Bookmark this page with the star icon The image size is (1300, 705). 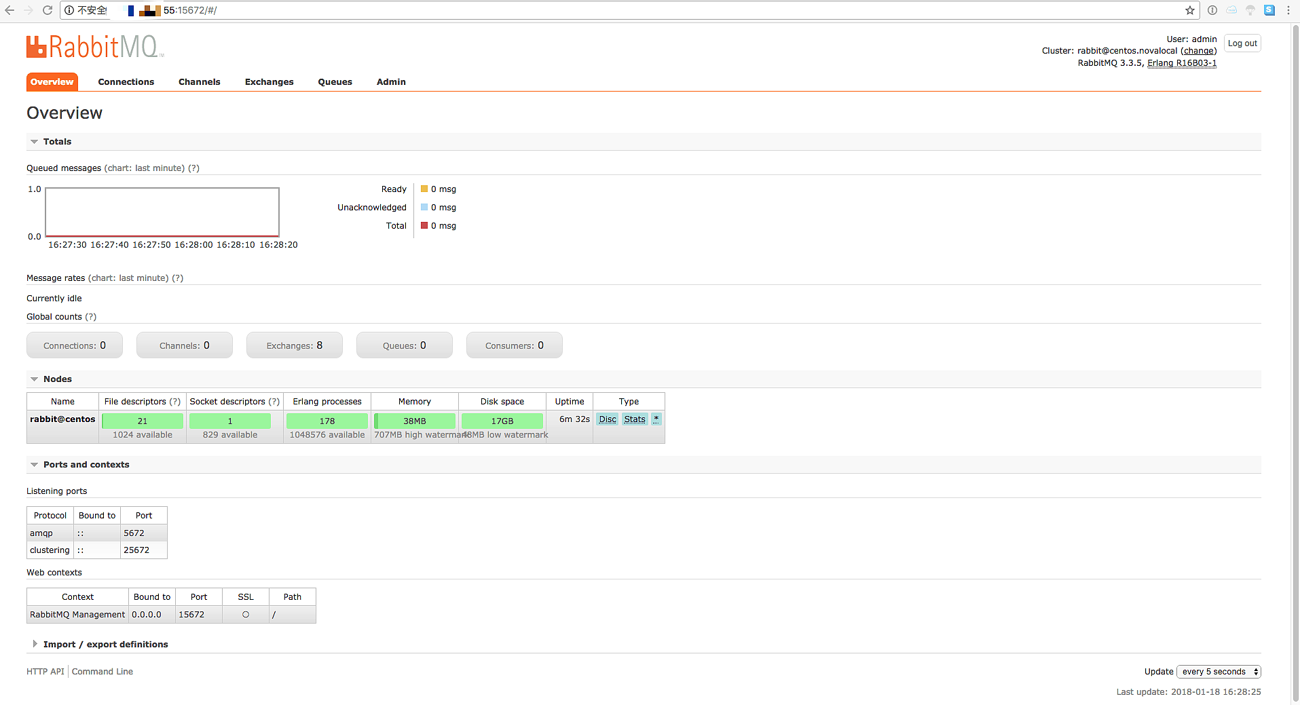[x=1189, y=10]
